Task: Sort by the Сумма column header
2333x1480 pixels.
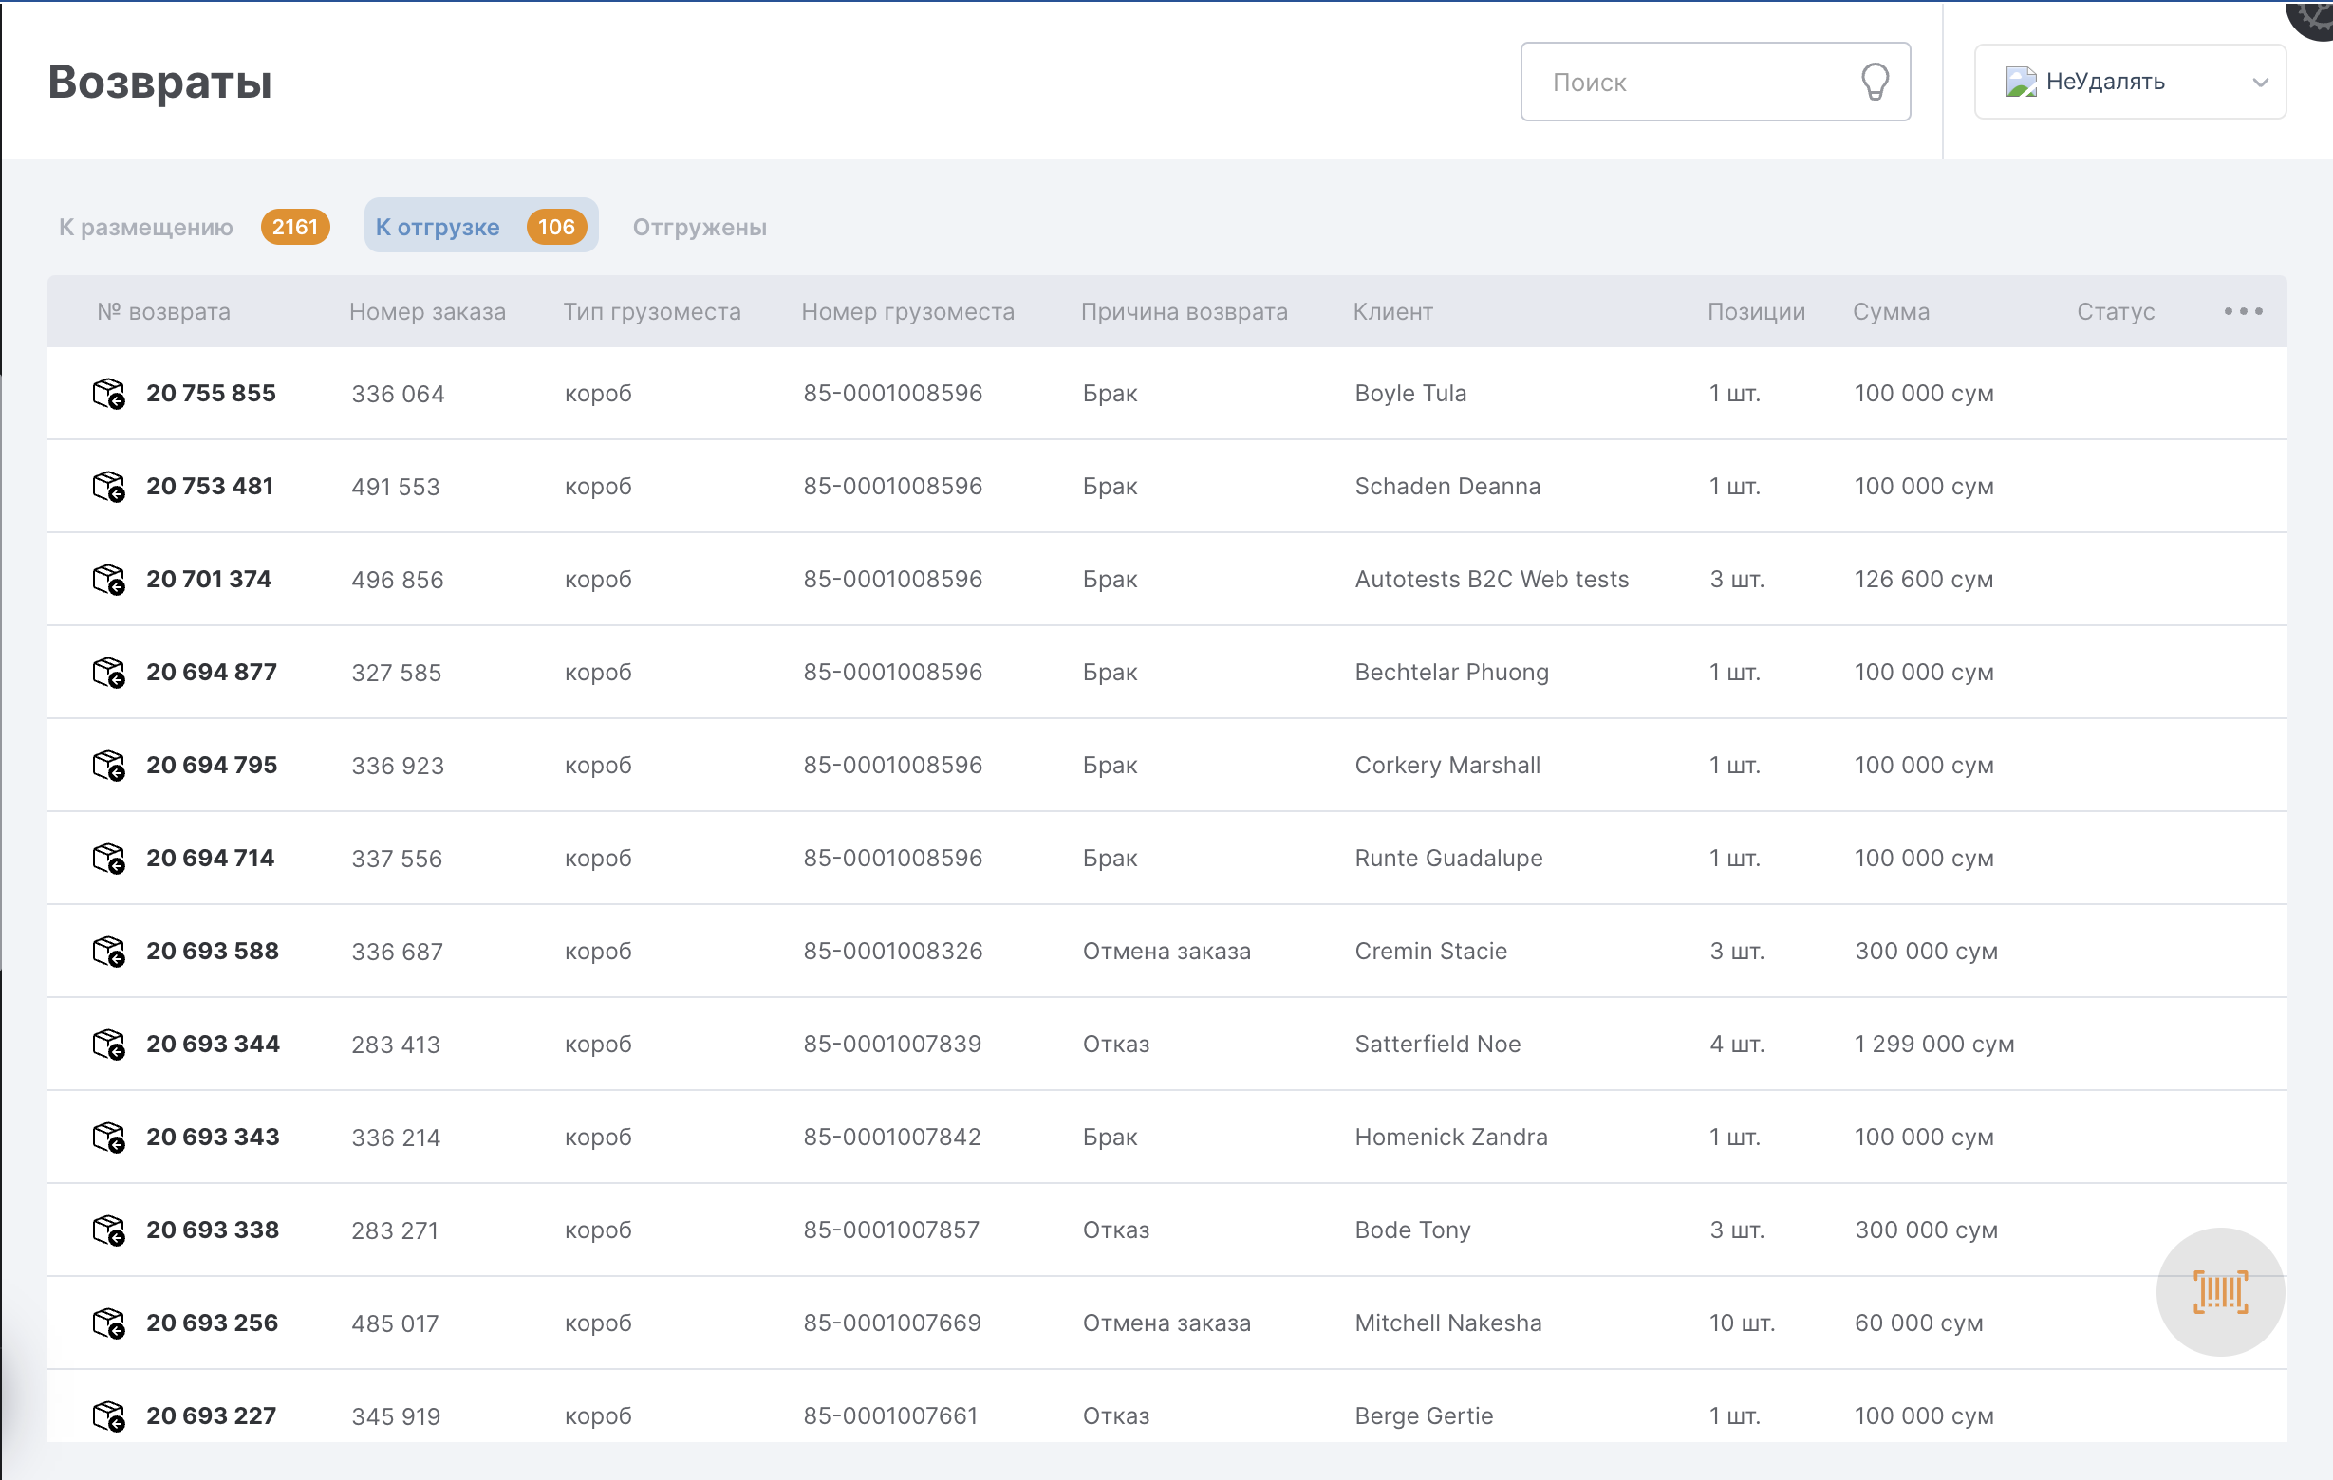Action: coord(1891,312)
